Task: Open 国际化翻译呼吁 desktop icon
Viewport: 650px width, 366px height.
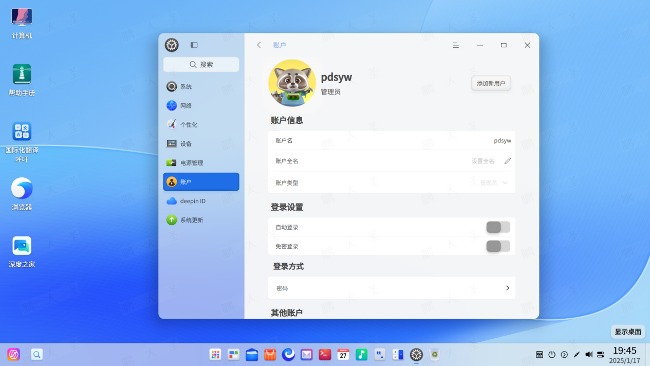Action: coord(22,142)
